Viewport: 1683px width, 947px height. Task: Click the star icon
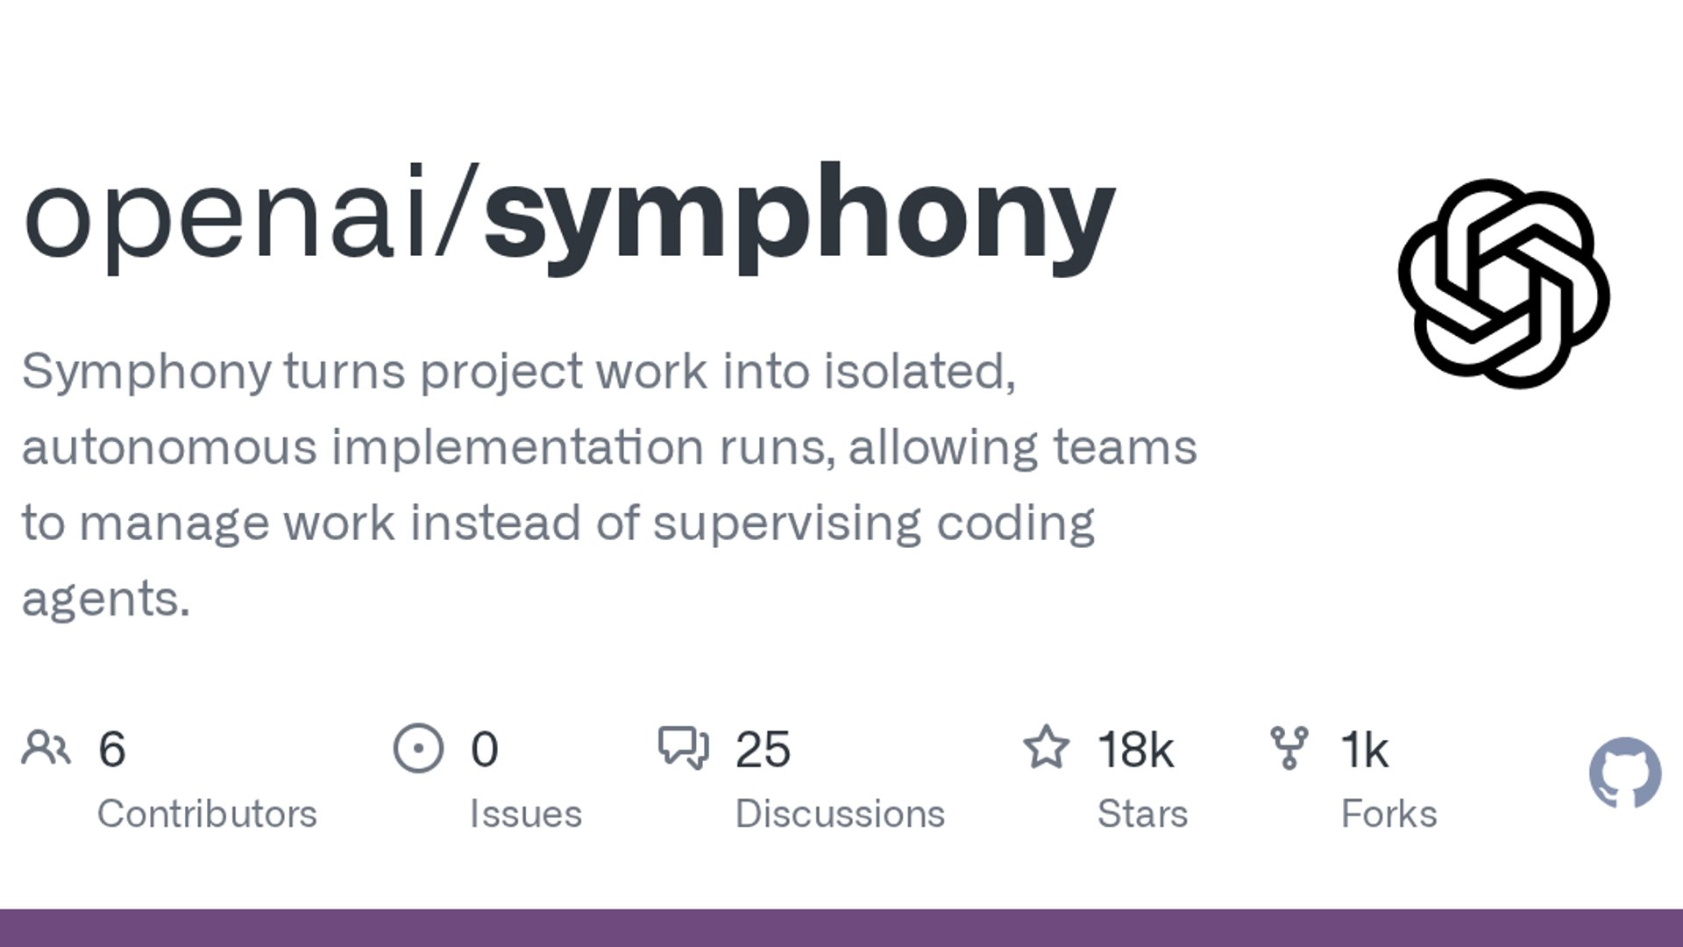click(x=1046, y=748)
